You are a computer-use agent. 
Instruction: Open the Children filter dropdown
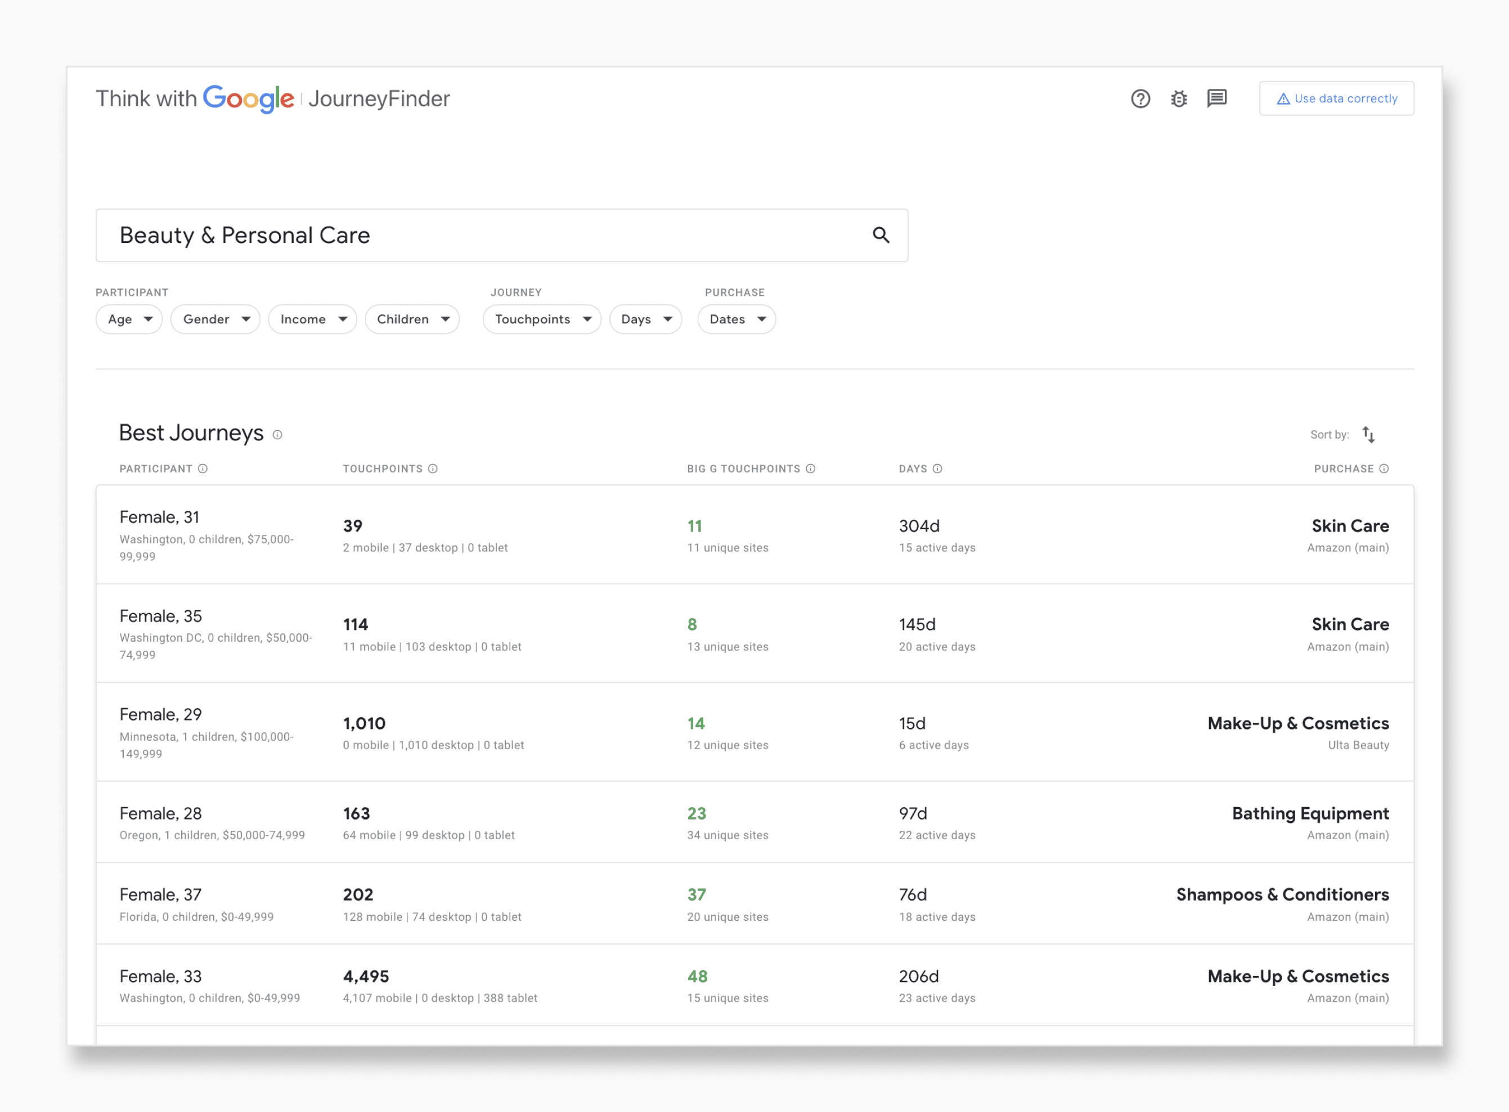point(412,319)
